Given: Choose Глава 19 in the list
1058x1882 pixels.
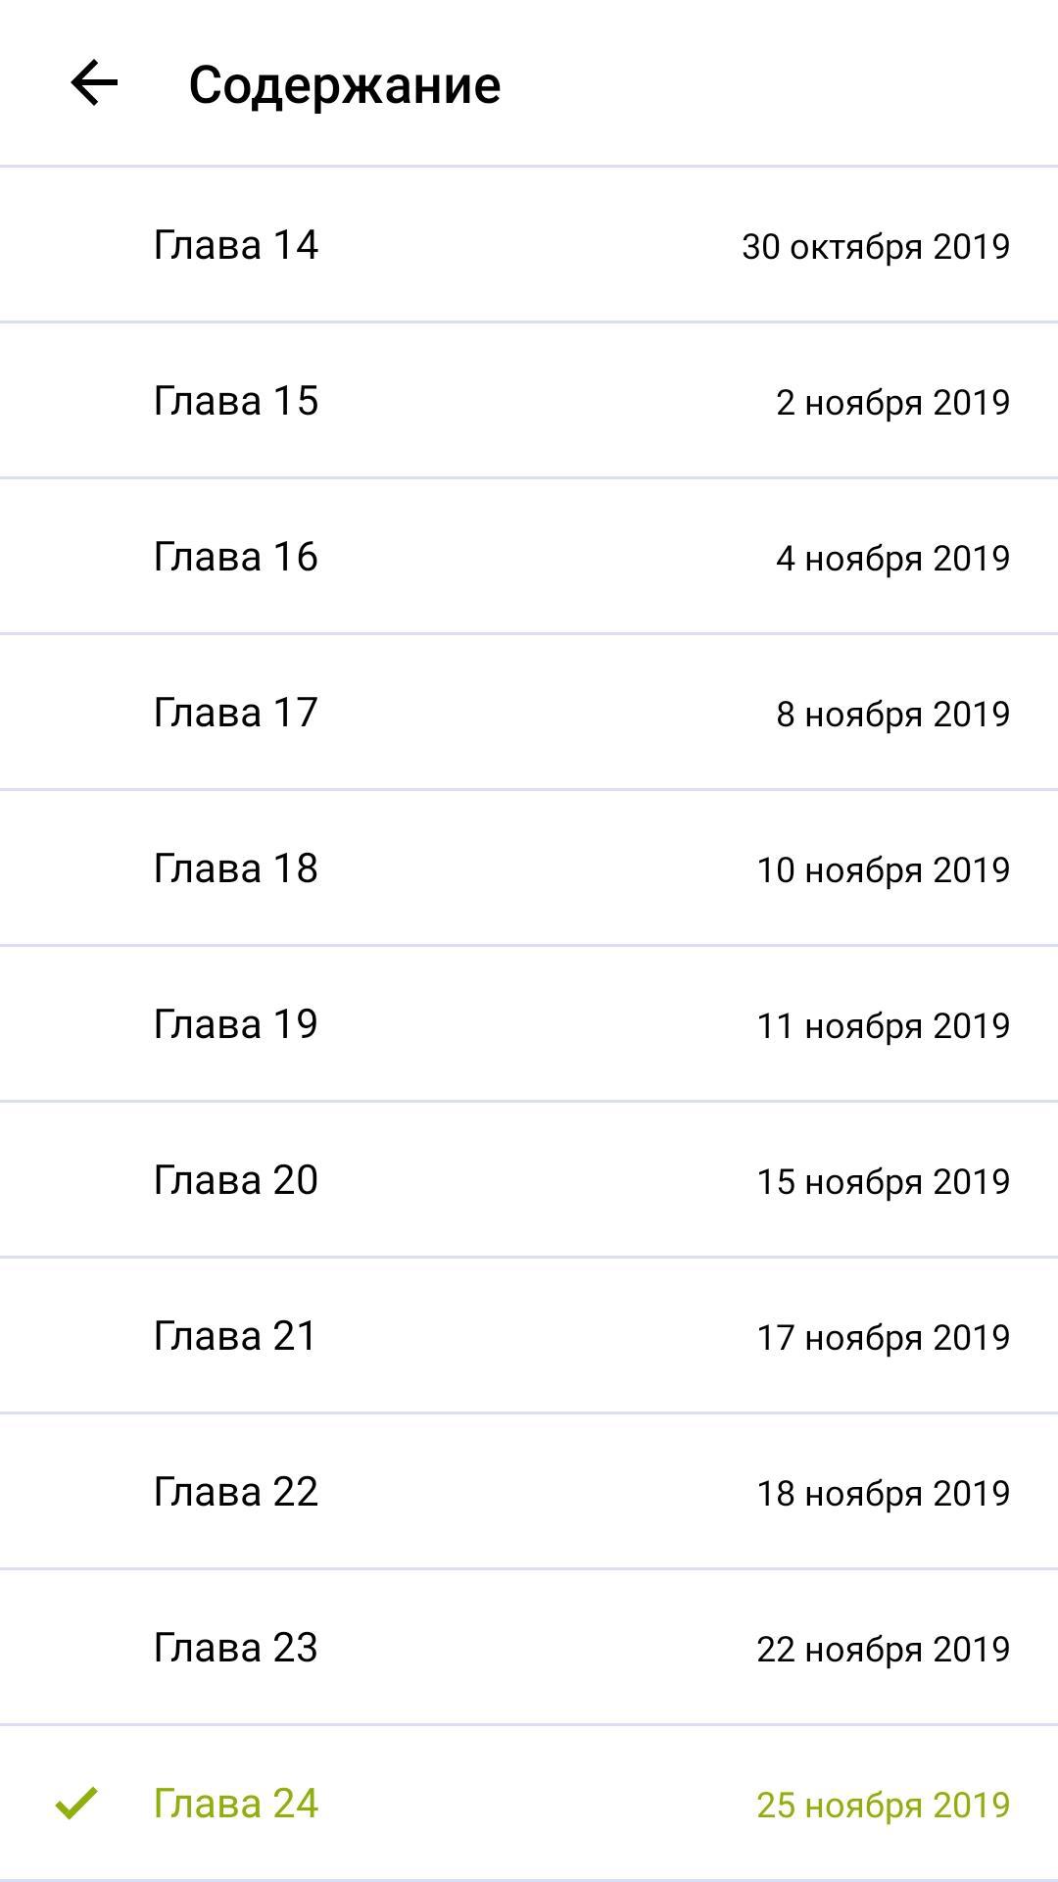Looking at the screenshot, I should click(x=236, y=1024).
